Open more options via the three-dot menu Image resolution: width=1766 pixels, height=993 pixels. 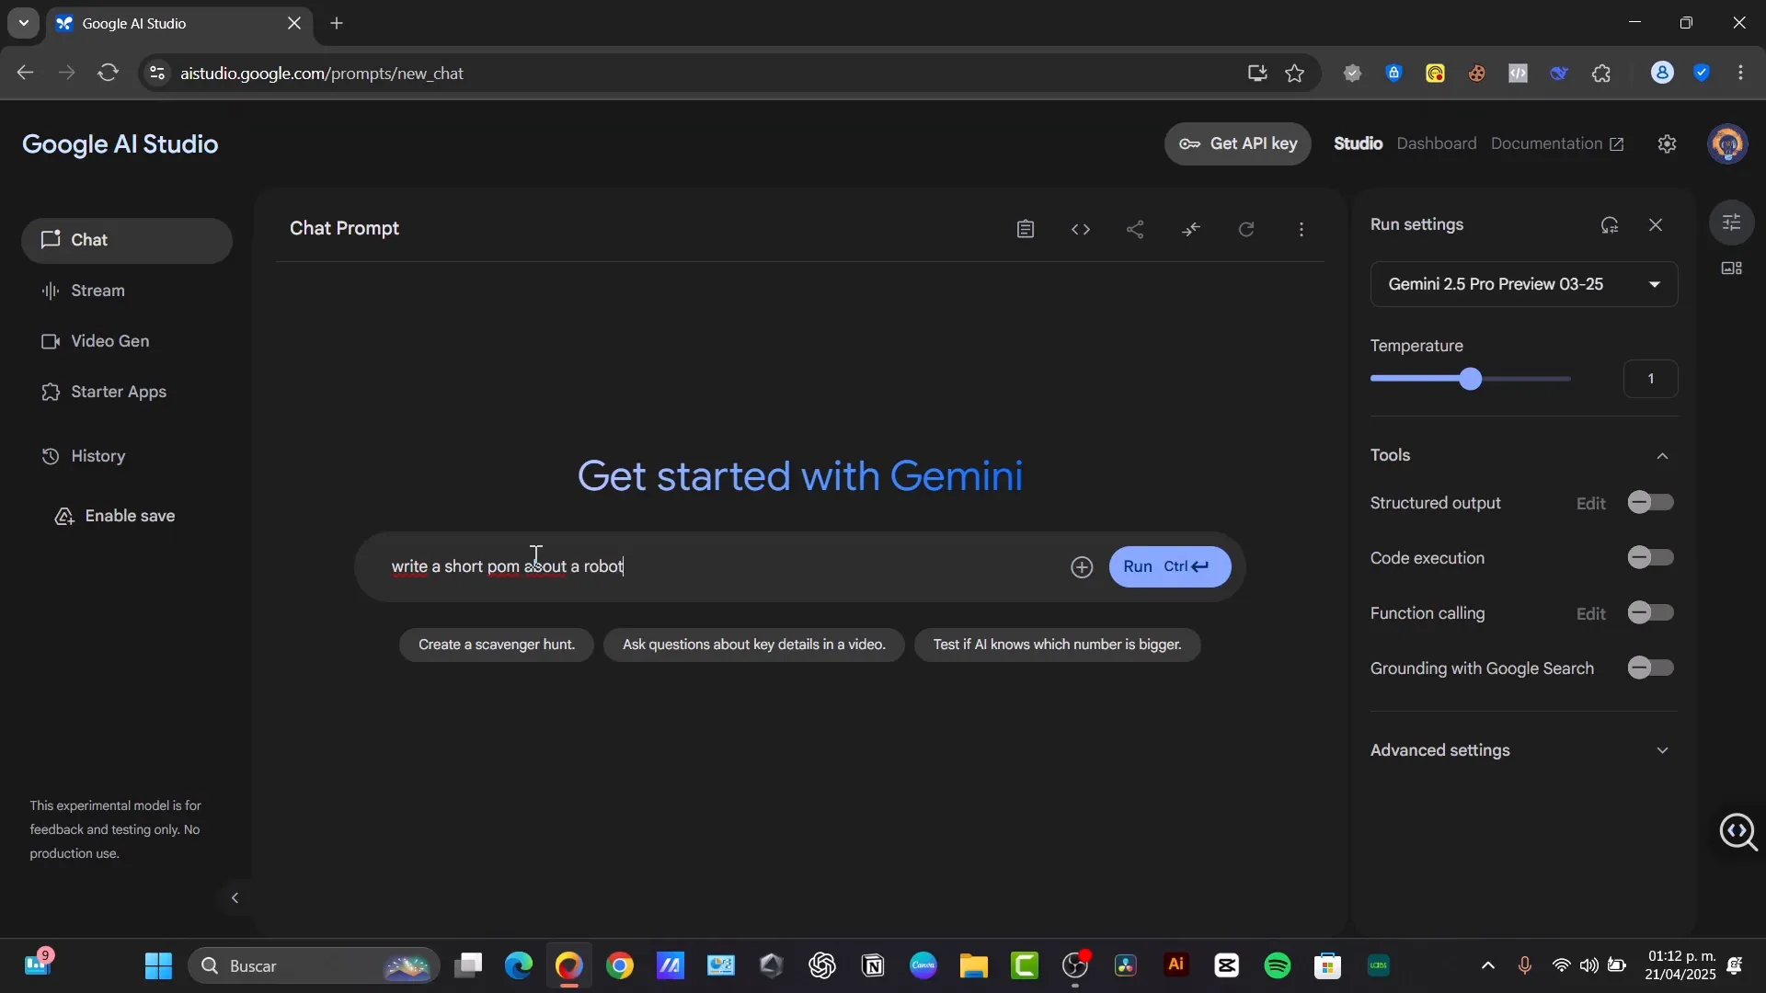(x=1302, y=229)
